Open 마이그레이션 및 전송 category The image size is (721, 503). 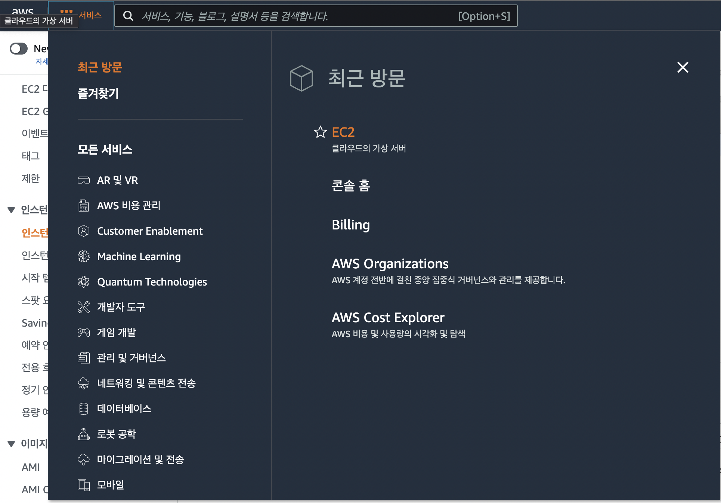[x=140, y=460]
